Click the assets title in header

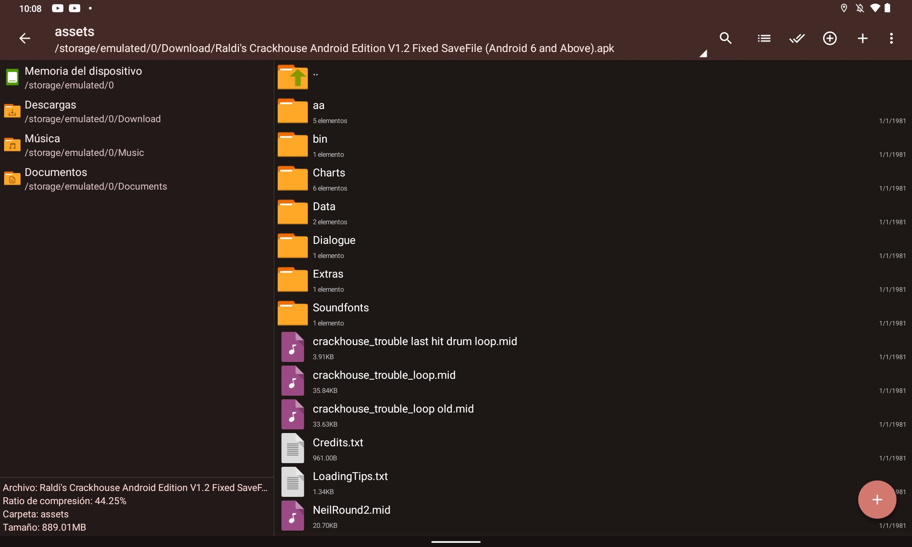(x=74, y=31)
